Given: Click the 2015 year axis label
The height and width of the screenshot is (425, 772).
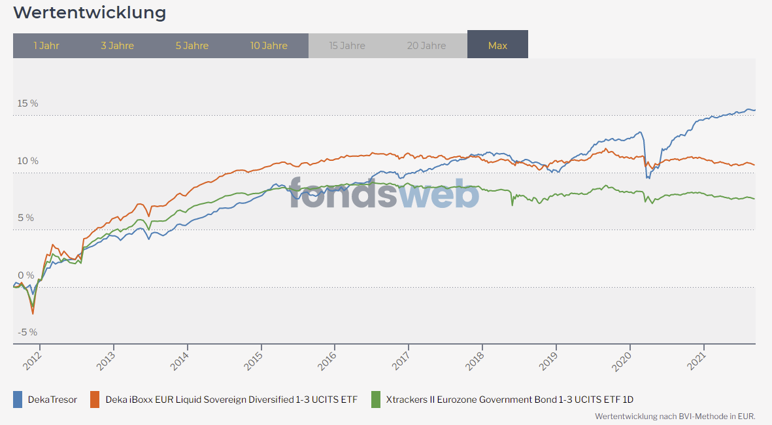Looking at the screenshot, I should [254, 361].
